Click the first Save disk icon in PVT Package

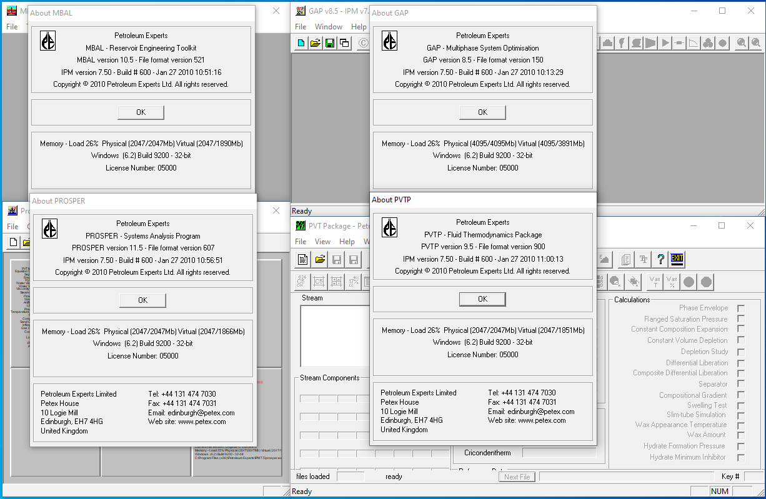[x=337, y=259]
